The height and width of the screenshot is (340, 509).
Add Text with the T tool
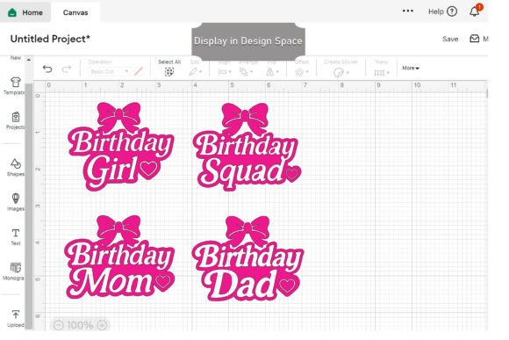pos(15,233)
